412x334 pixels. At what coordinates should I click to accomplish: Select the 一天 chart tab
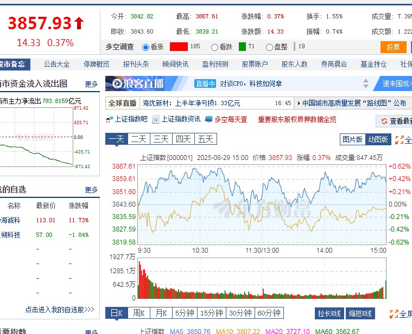116,139
